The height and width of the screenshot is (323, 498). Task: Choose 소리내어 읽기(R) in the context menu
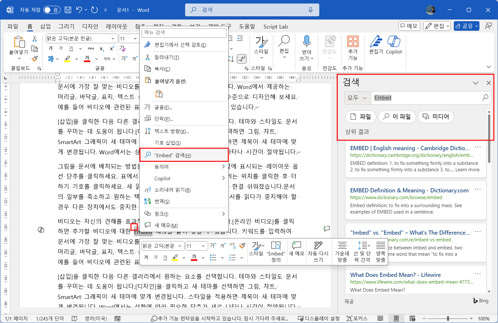184,190
